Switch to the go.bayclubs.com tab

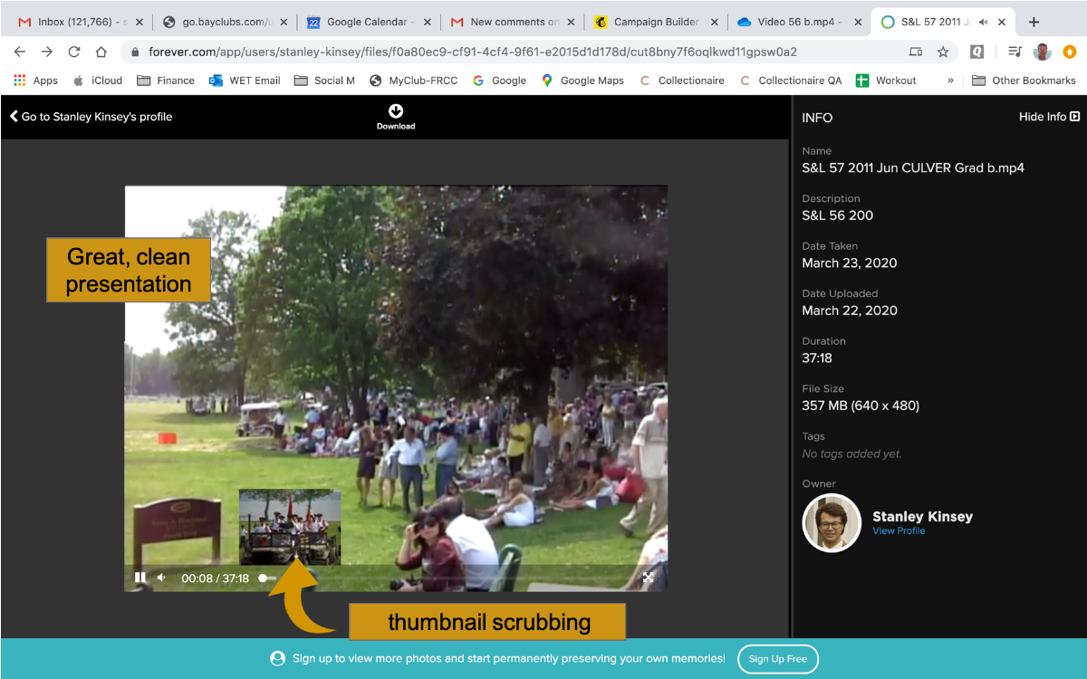pyautogui.click(x=223, y=22)
